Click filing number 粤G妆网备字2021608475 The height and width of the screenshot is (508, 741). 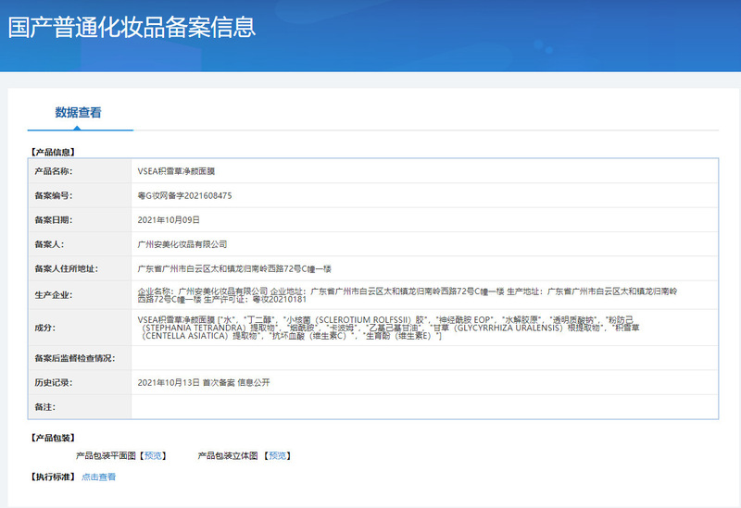[x=183, y=196]
